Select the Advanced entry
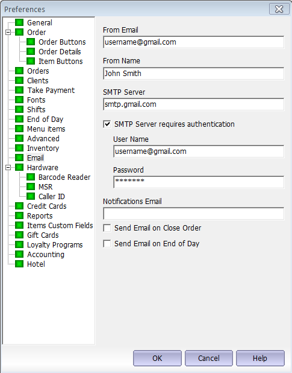 pyautogui.click(x=43, y=138)
